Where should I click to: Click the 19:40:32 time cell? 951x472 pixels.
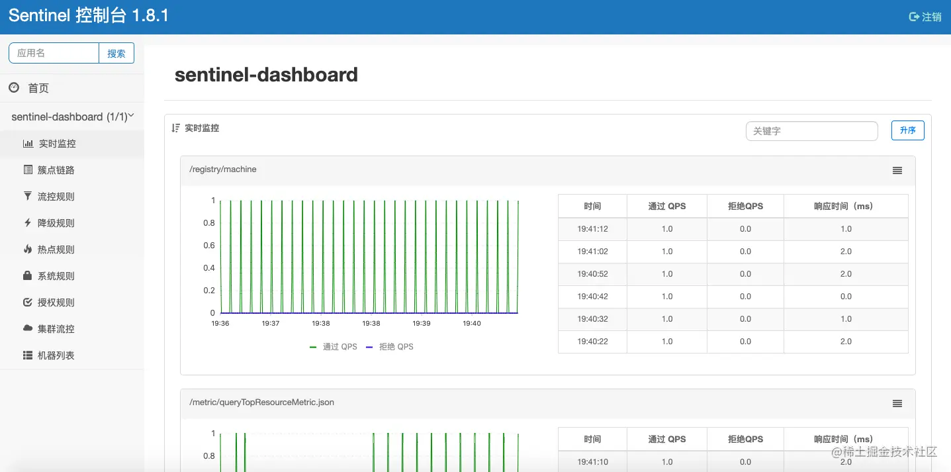(592, 319)
